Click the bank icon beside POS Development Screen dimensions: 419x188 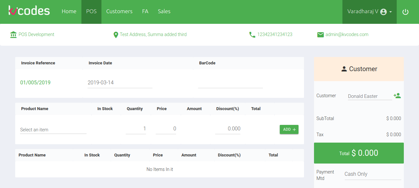click(14, 34)
